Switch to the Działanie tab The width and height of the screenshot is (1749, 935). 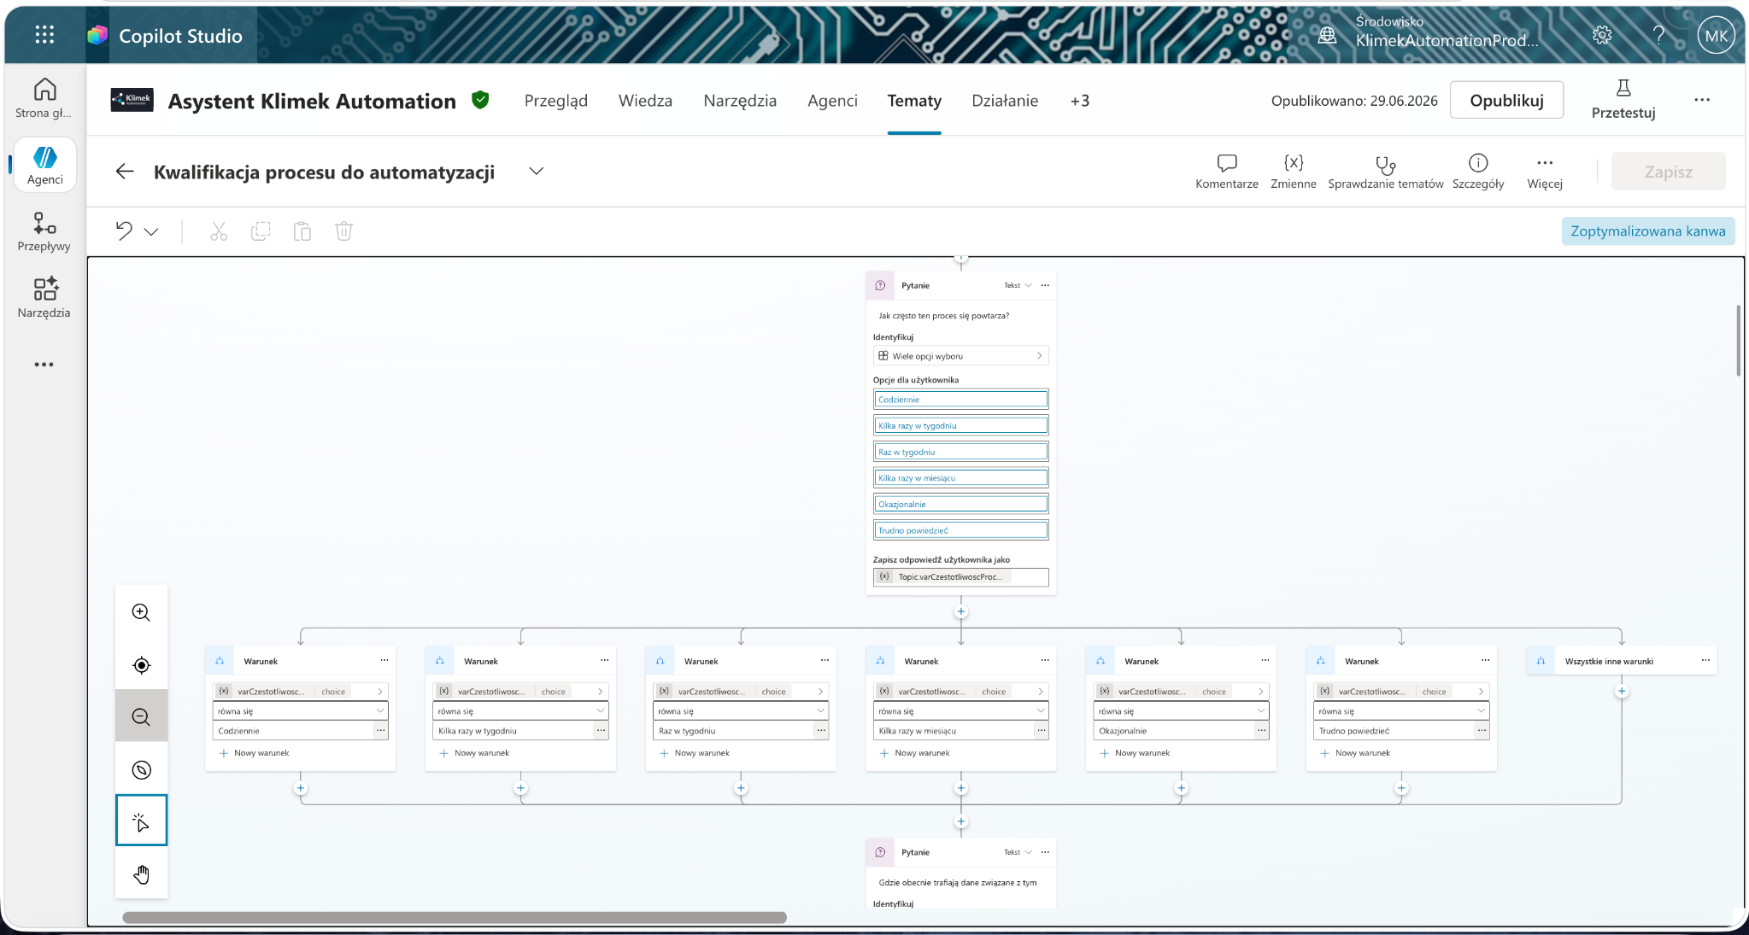tap(1005, 101)
